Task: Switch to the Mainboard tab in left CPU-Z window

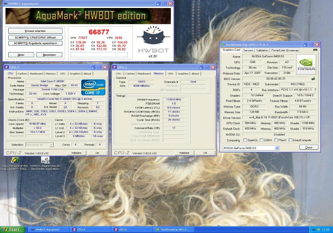Action: point(36,74)
